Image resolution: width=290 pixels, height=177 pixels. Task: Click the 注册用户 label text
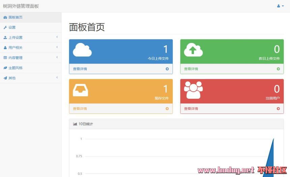point(273,98)
